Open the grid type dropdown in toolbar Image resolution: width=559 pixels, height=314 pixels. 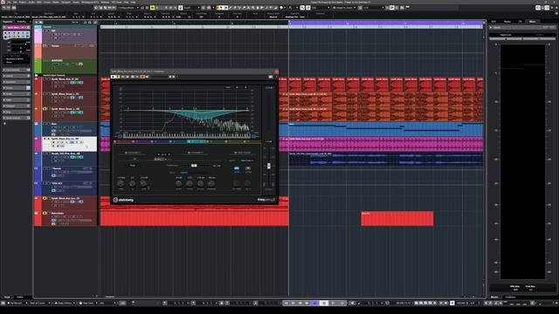pyautogui.click(x=344, y=8)
